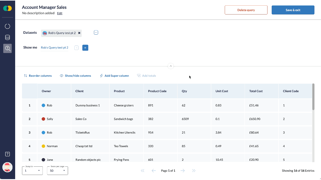321x180 pixels.
Task: Click Rob's blue color dot in row 1
Action: tap(43, 105)
